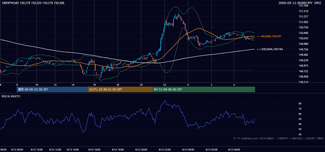Click RSI axis level 20 on right scale
This screenshot has height=152, width=325.
(x=300, y=134)
